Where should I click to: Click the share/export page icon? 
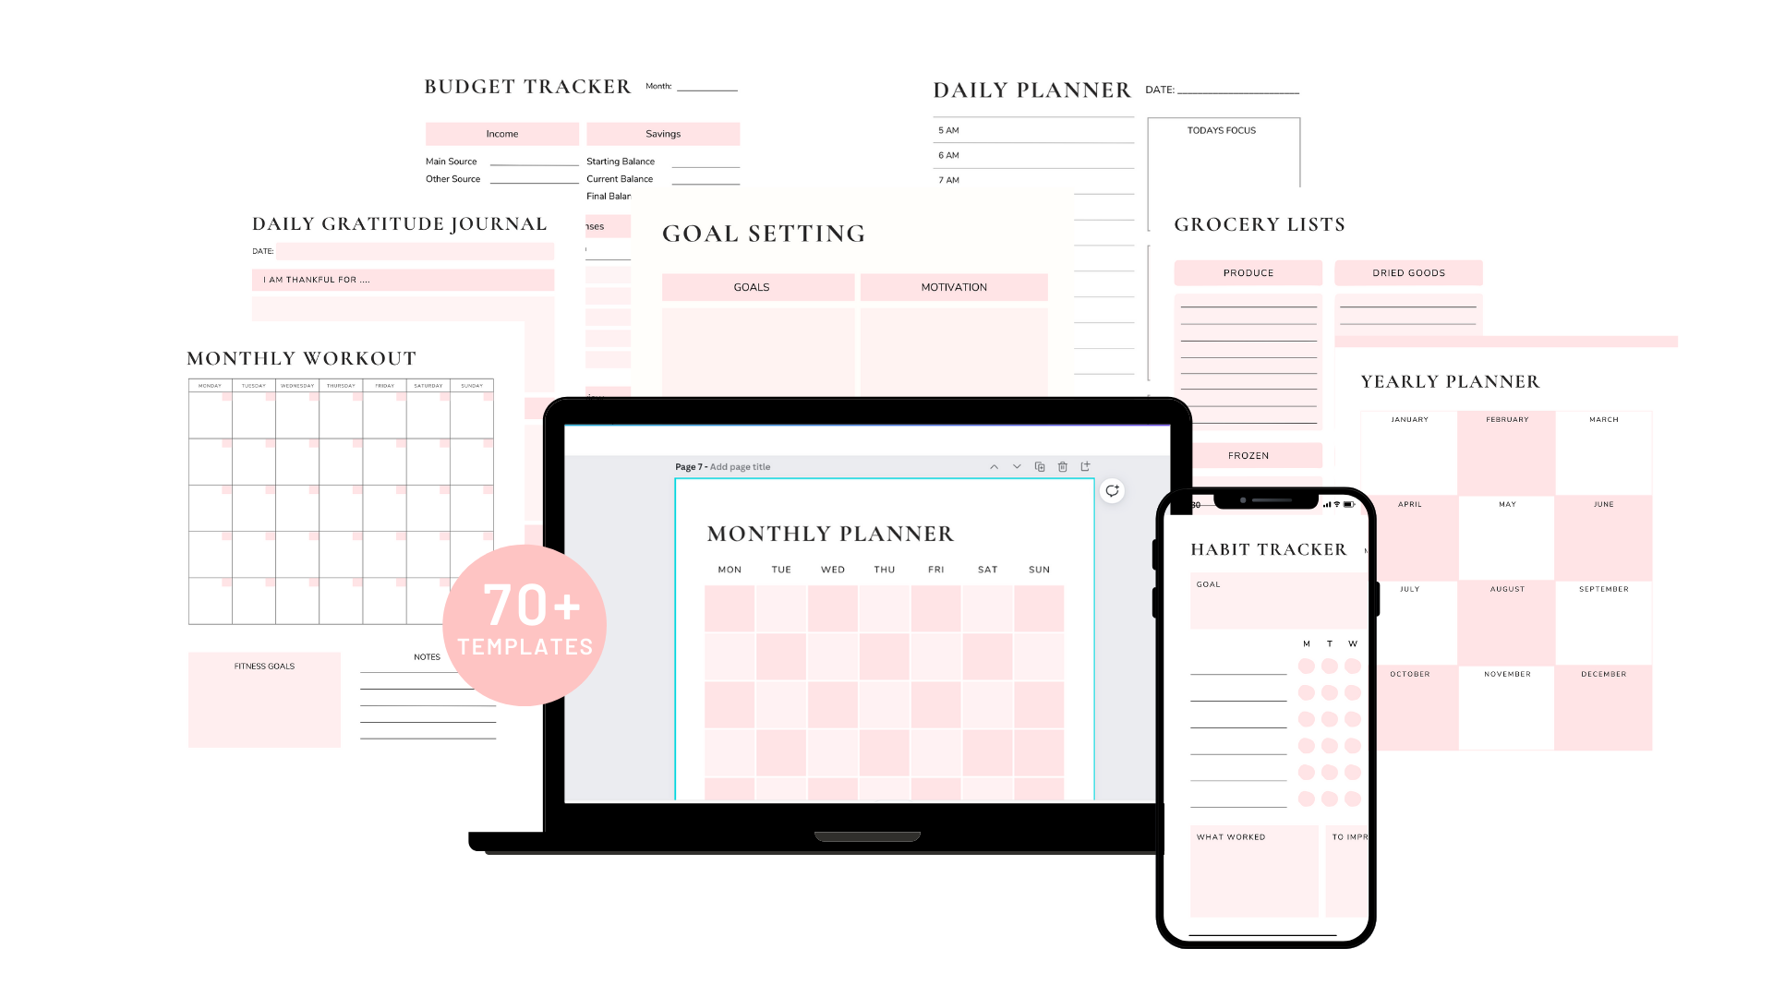[x=1086, y=466]
